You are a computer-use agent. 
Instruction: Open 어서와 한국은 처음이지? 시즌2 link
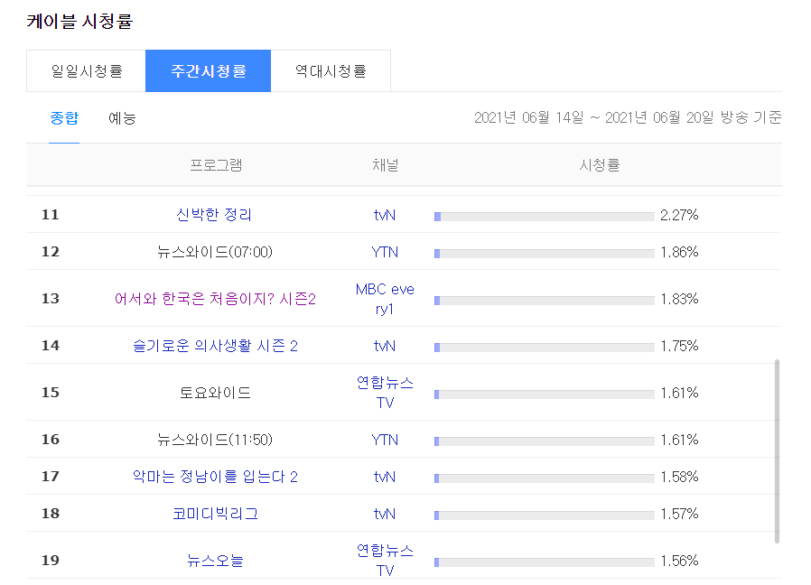(215, 299)
